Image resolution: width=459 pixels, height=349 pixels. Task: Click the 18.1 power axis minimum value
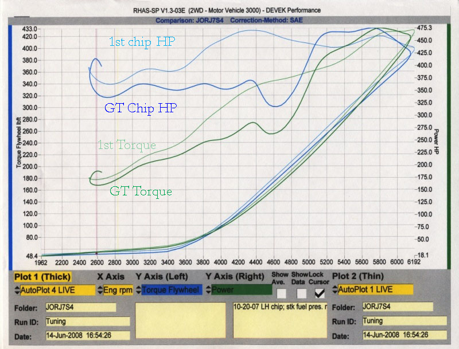coord(423,255)
